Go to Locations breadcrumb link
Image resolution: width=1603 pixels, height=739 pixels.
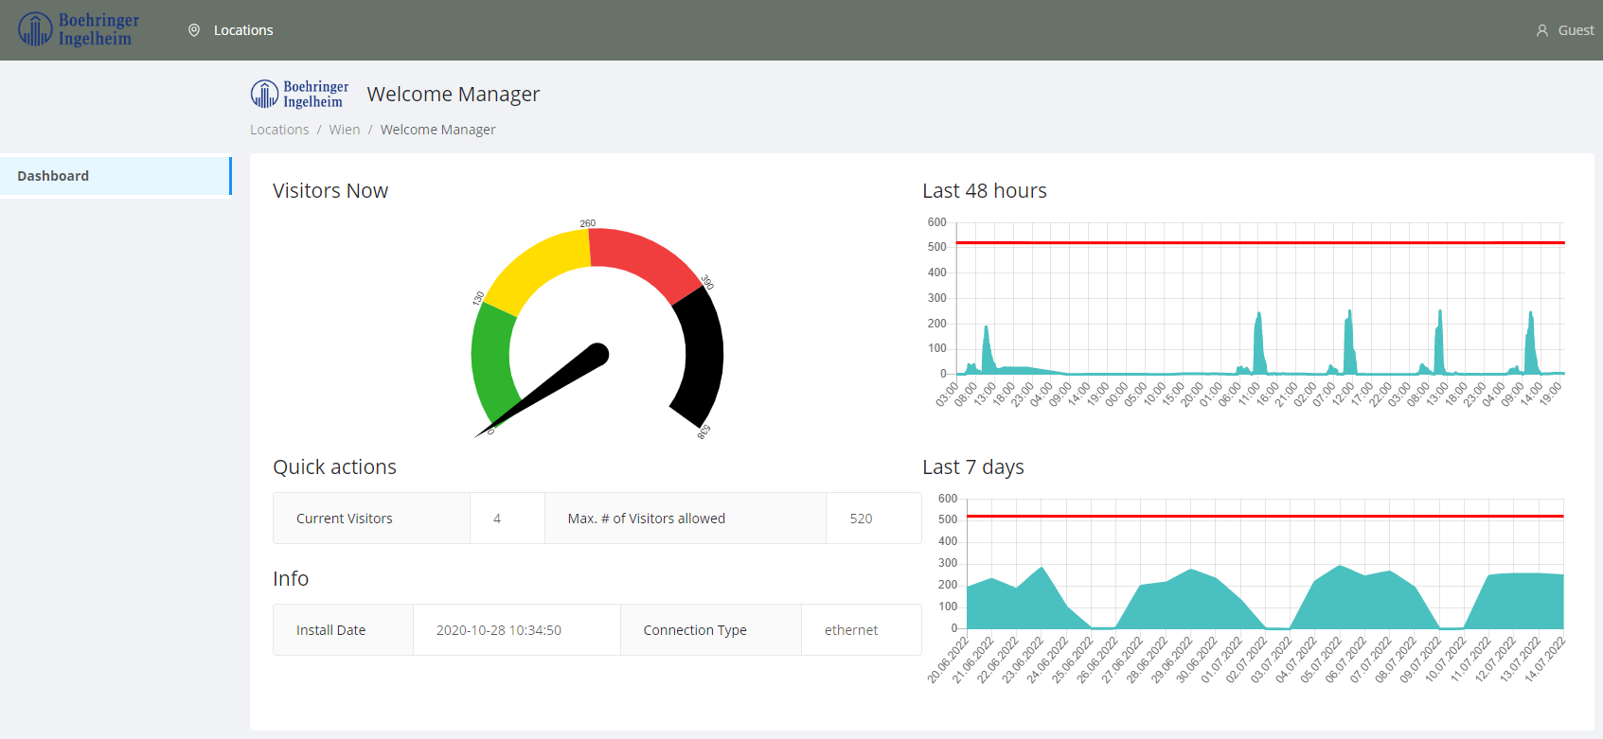point(279,130)
